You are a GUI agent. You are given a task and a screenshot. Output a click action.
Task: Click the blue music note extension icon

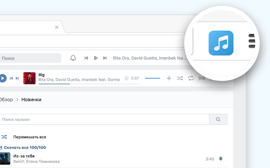pyautogui.click(x=221, y=43)
